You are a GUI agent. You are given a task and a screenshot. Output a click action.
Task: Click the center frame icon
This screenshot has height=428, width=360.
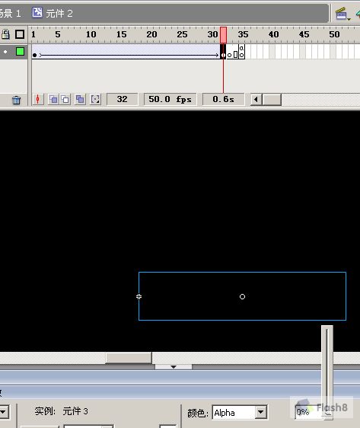(38, 99)
